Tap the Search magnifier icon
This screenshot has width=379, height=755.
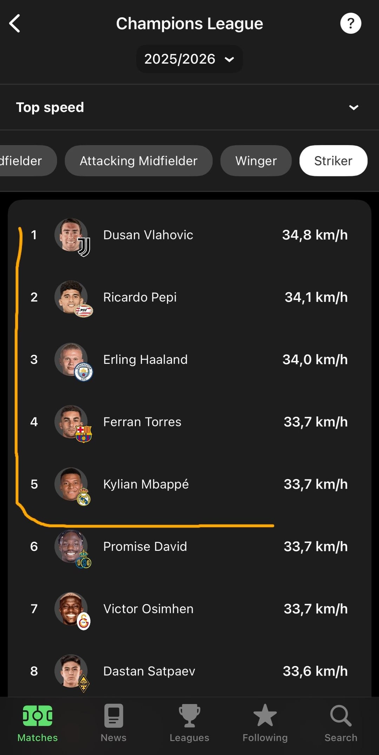click(341, 716)
